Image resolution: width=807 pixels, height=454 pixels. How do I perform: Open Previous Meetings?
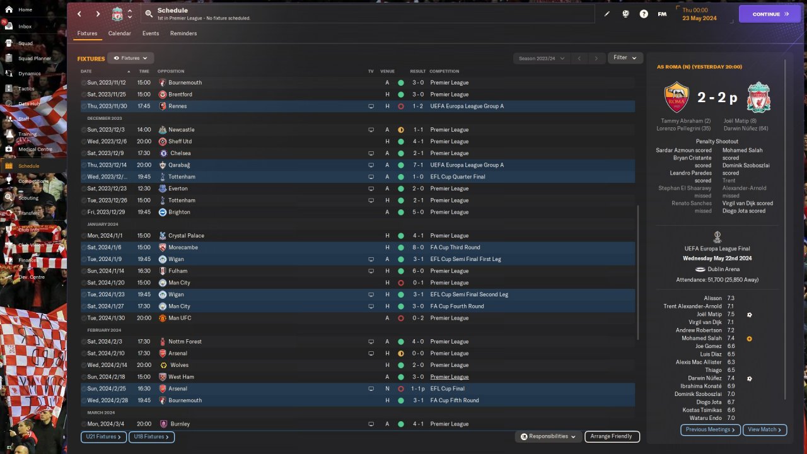point(711,429)
